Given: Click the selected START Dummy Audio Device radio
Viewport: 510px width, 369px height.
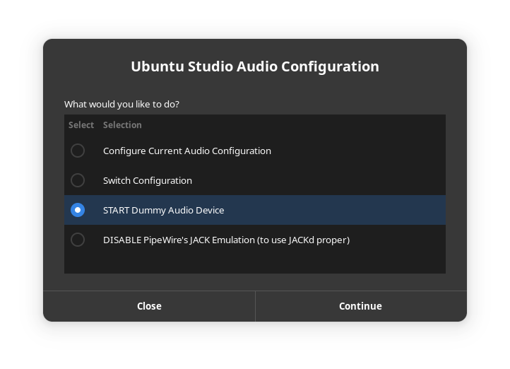Looking at the screenshot, I should pyautogui.click(x=78, y=210).
